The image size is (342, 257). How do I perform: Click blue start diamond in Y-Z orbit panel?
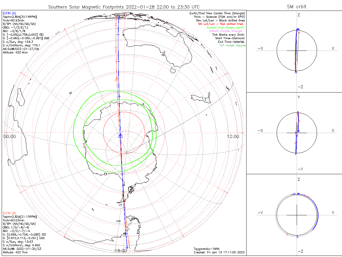[294, 194]
